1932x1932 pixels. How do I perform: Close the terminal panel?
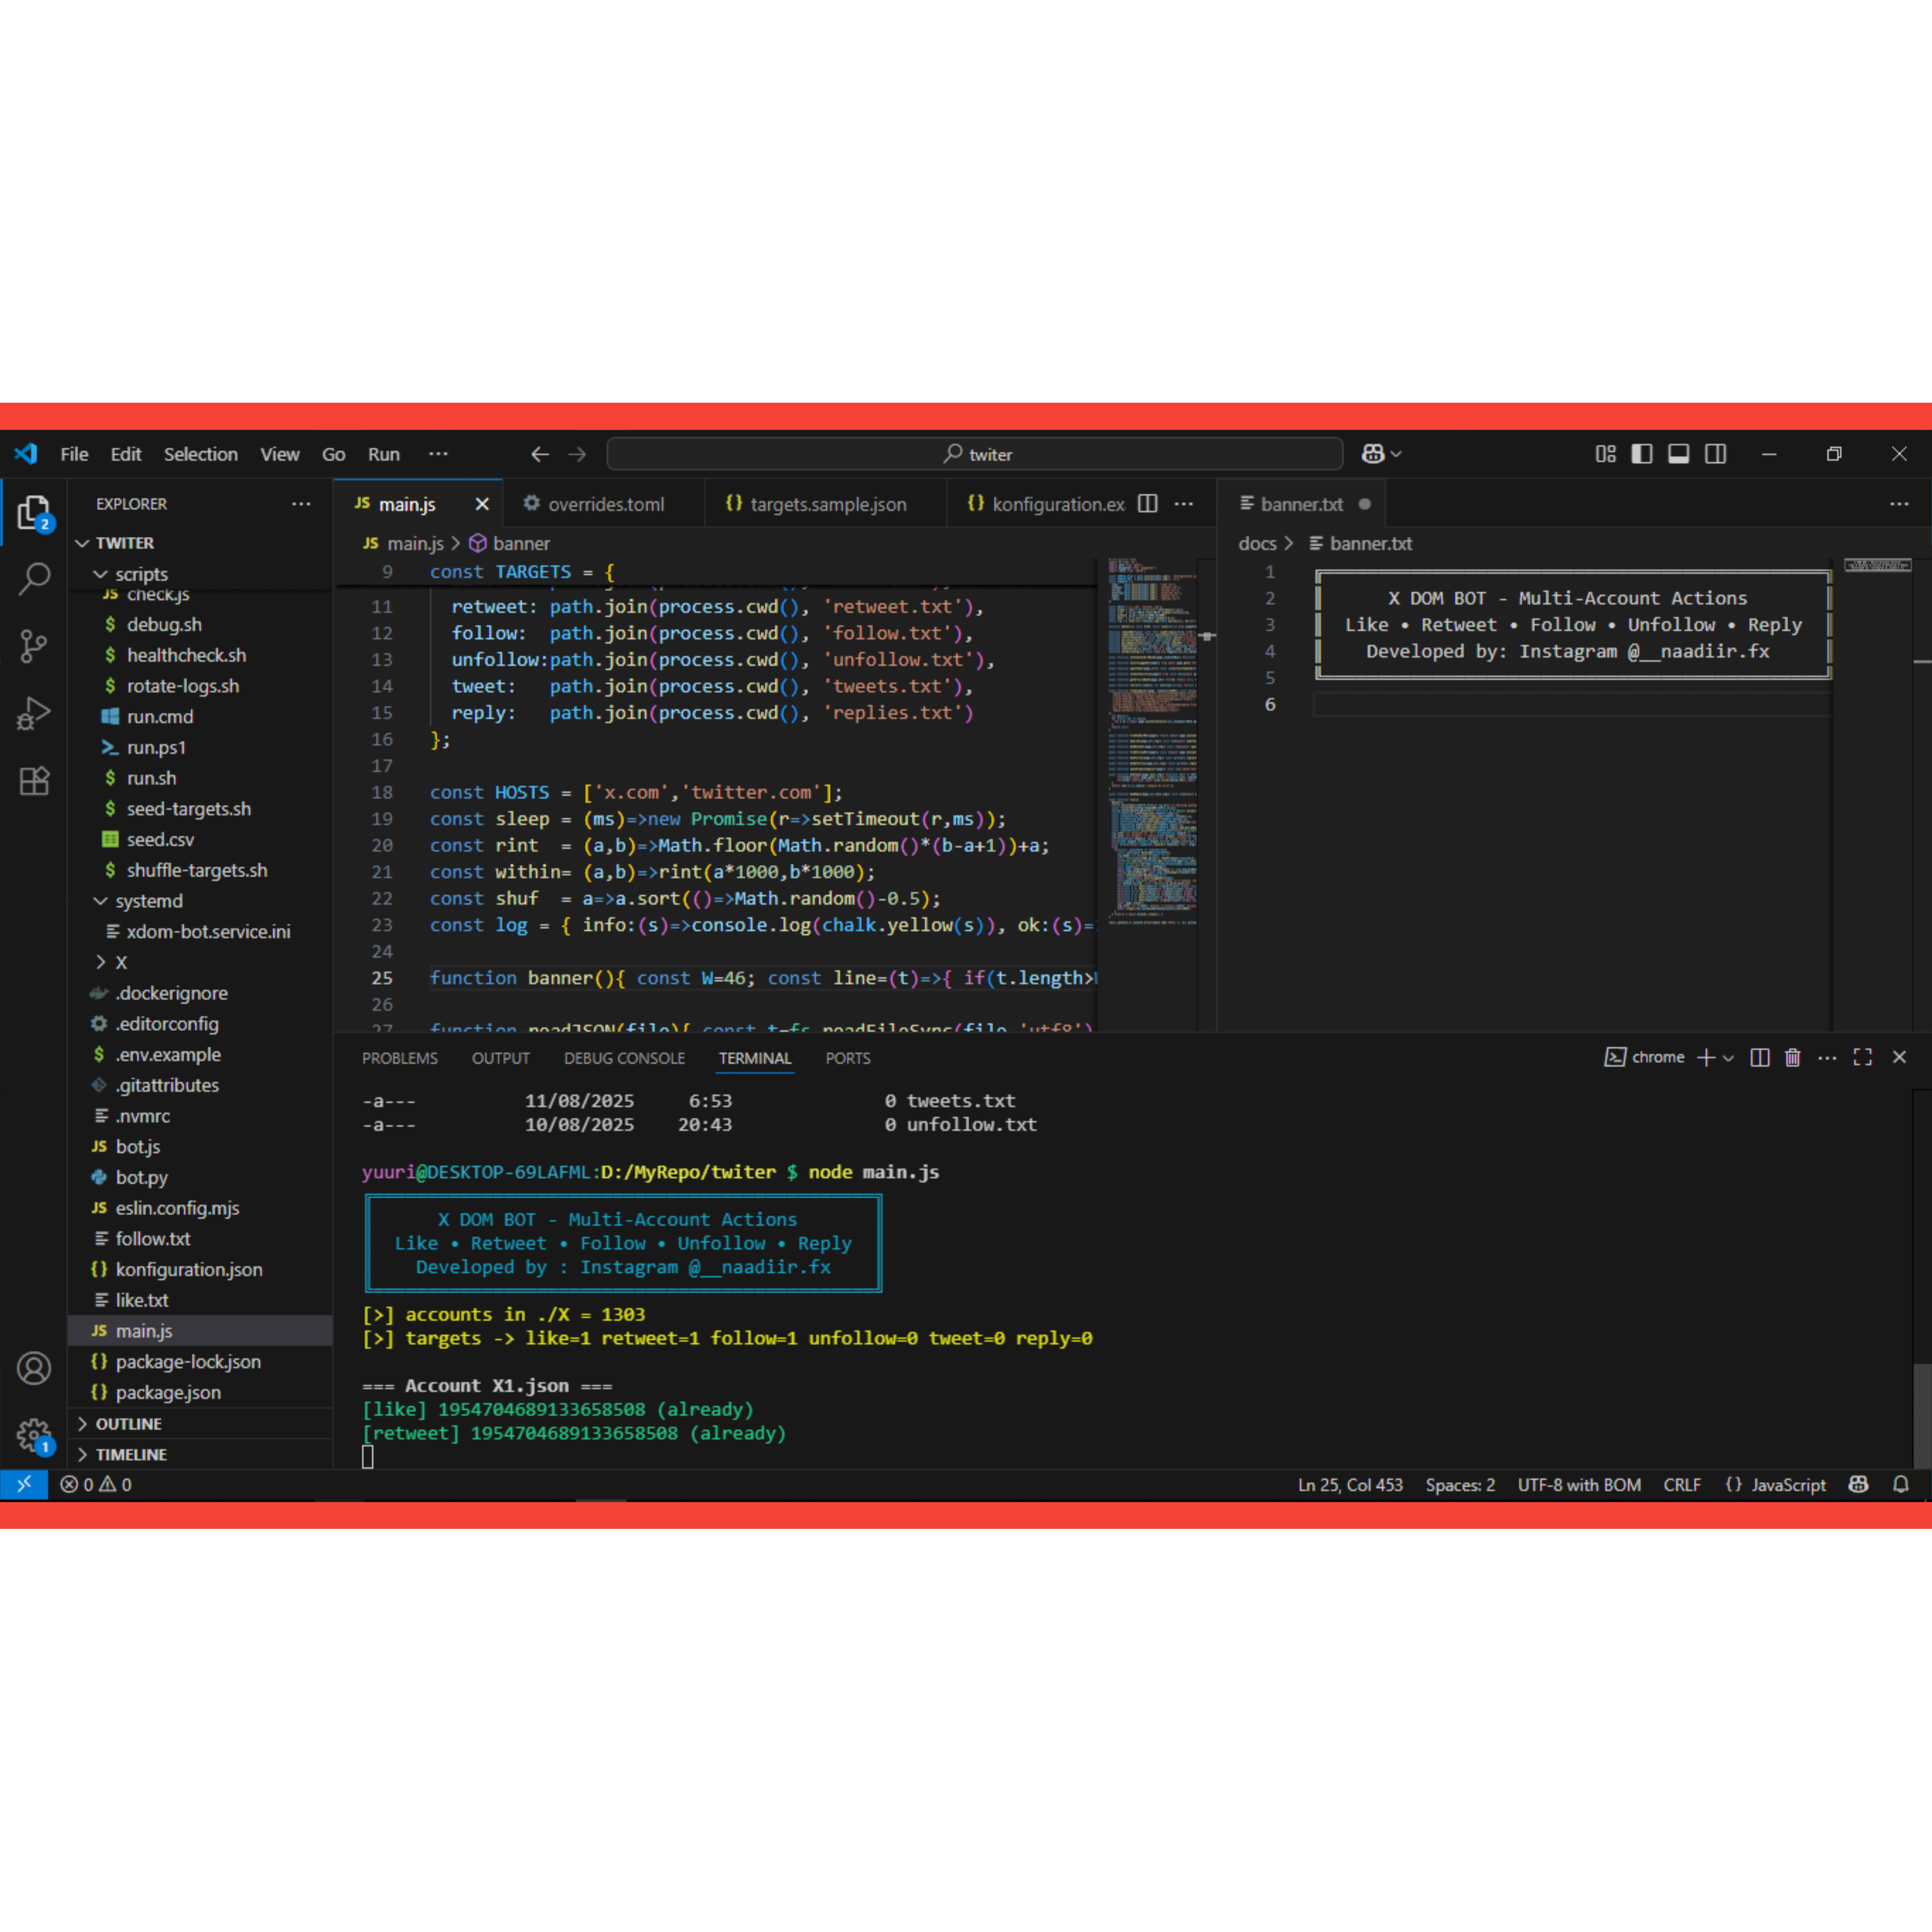coord(1899,1057)
